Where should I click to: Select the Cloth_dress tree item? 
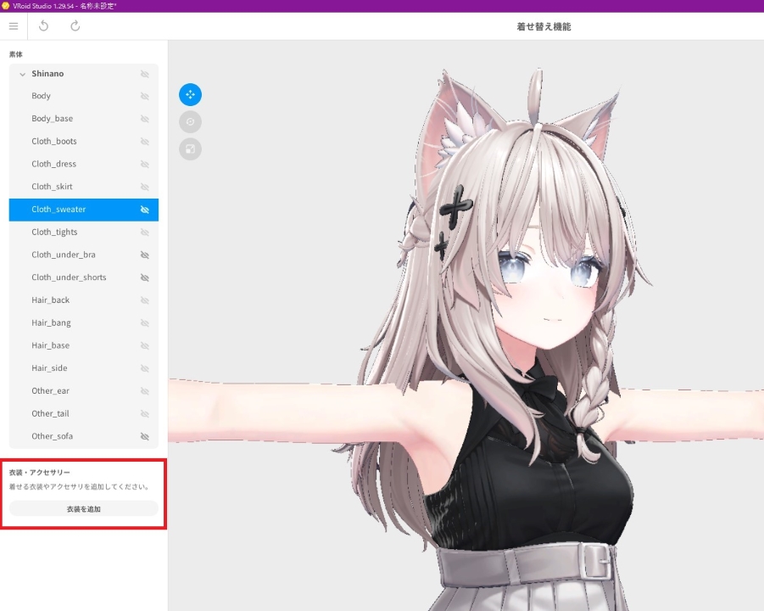[84, 164]
